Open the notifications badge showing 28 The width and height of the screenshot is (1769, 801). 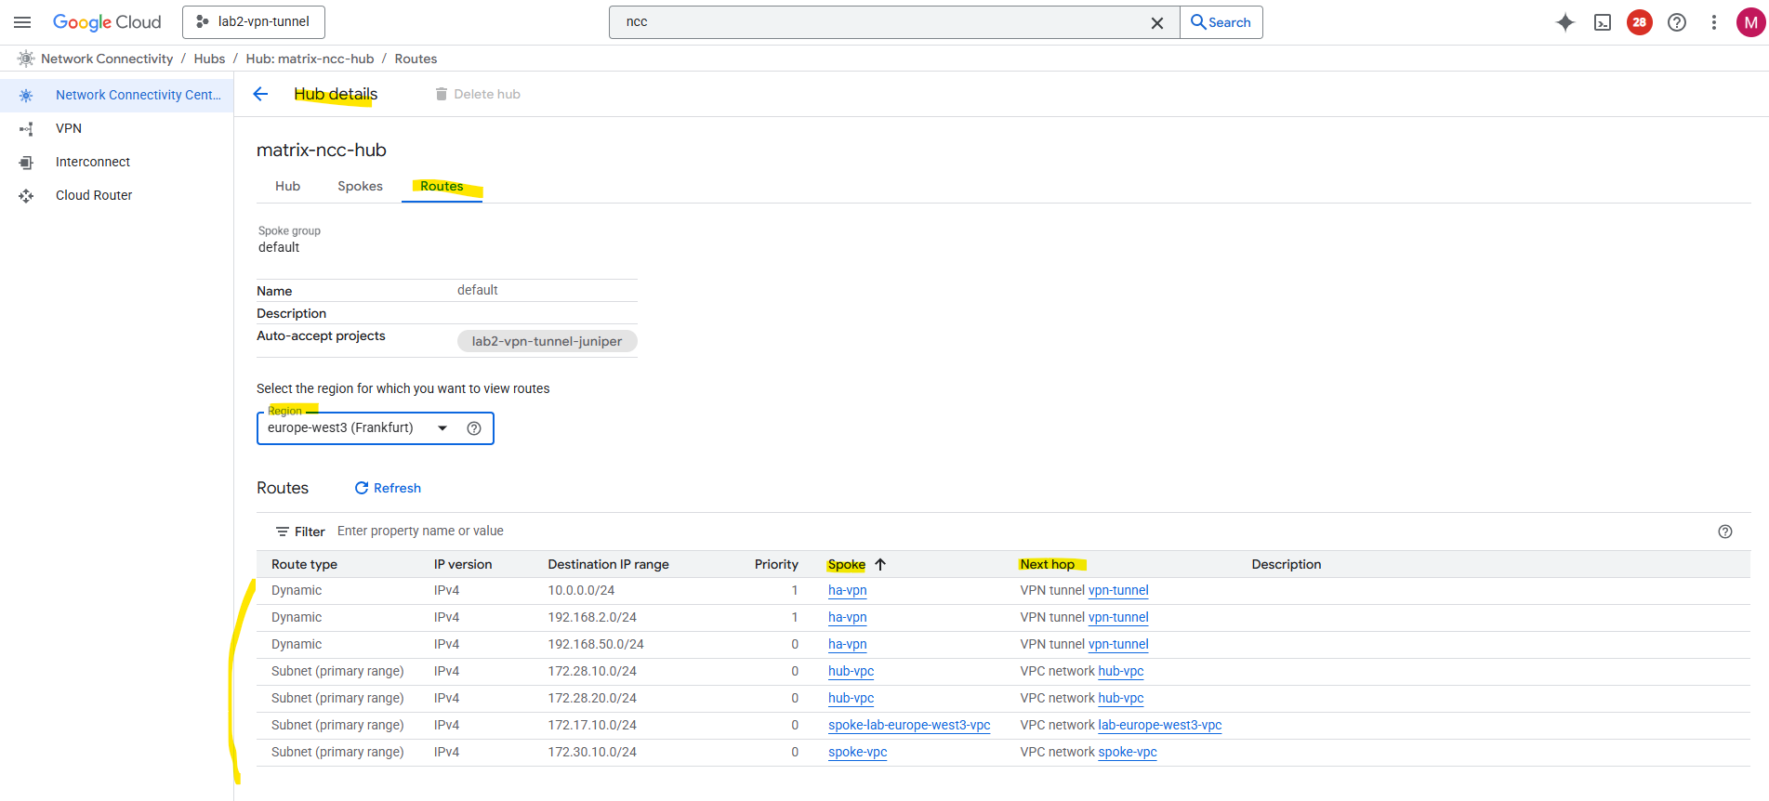[x=1640, y=22]
